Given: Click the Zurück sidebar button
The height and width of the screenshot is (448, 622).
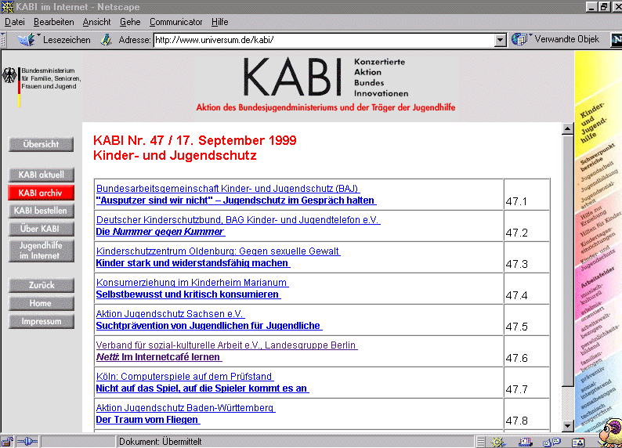Looking at the screenshot, I should click(x=41, y=285).
